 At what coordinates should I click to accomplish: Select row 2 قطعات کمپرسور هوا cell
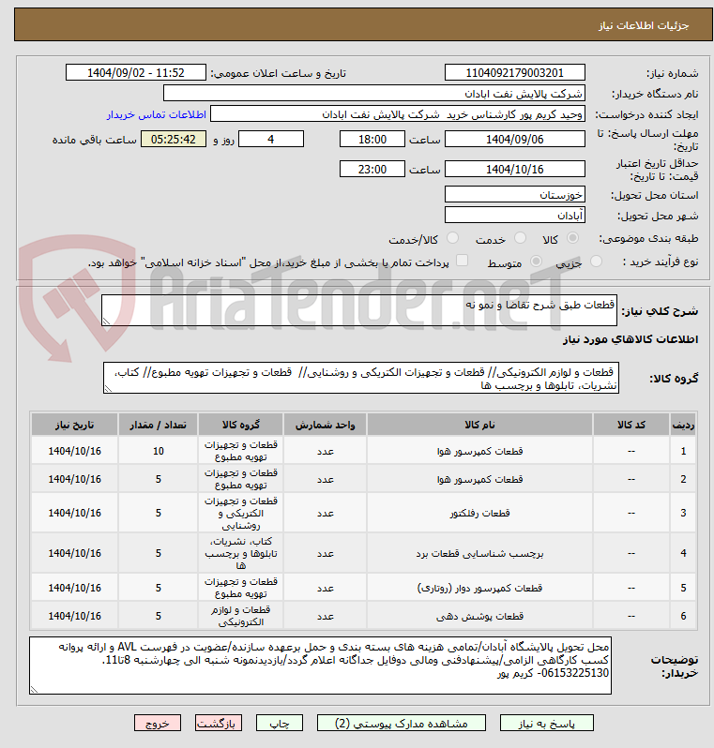(x=479, y=479)
